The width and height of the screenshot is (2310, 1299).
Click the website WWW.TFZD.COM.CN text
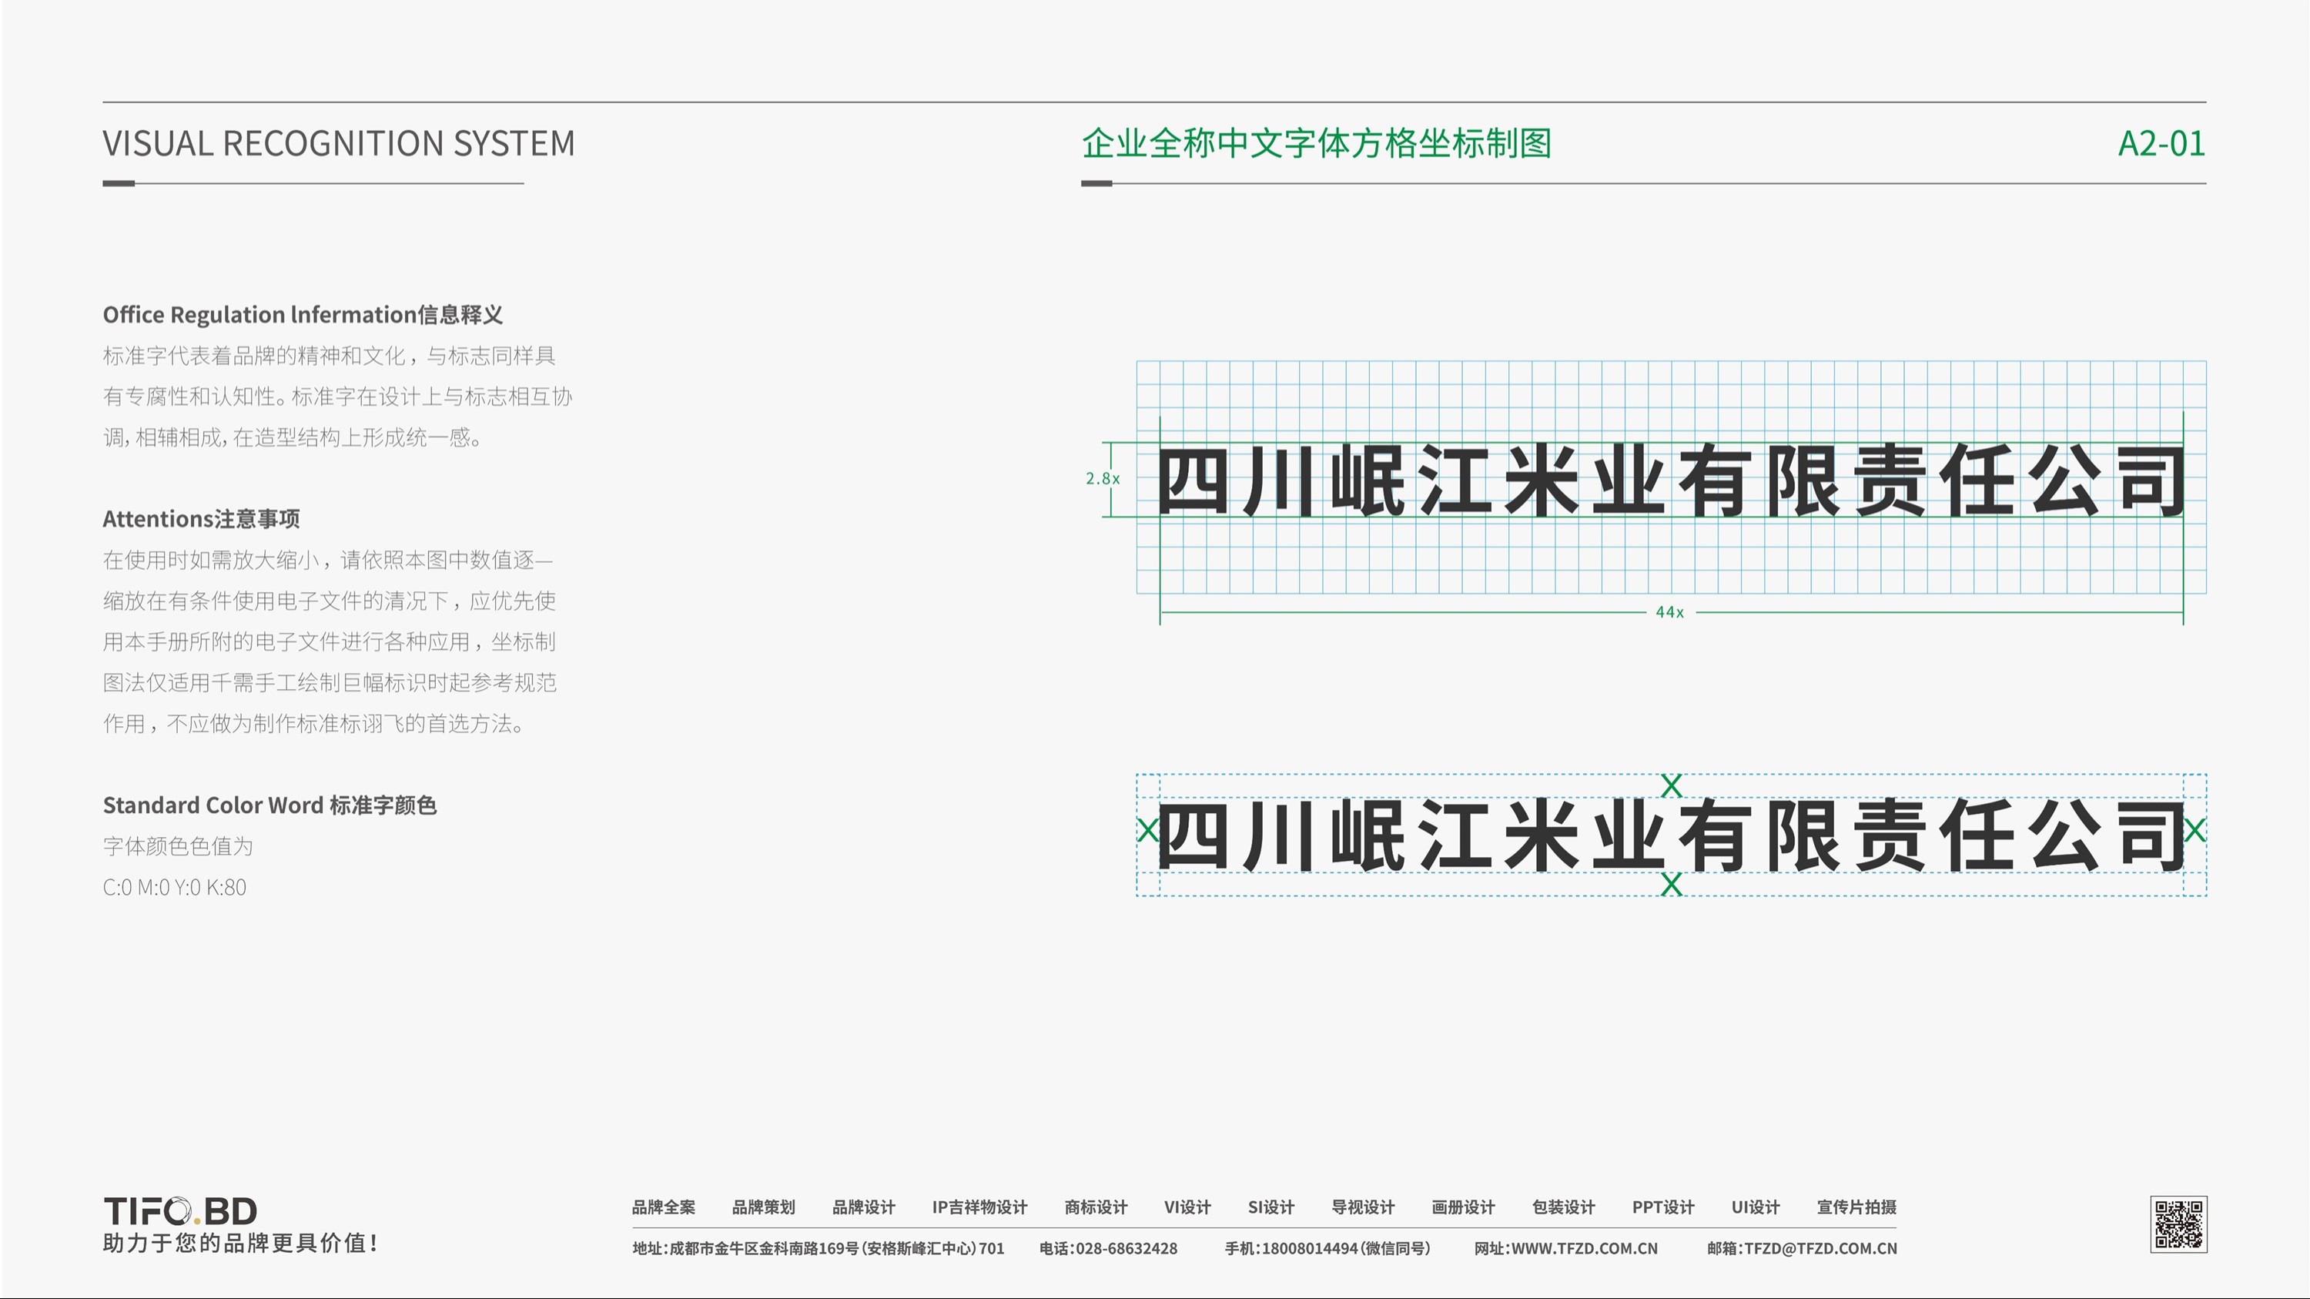(1585, 1248)
